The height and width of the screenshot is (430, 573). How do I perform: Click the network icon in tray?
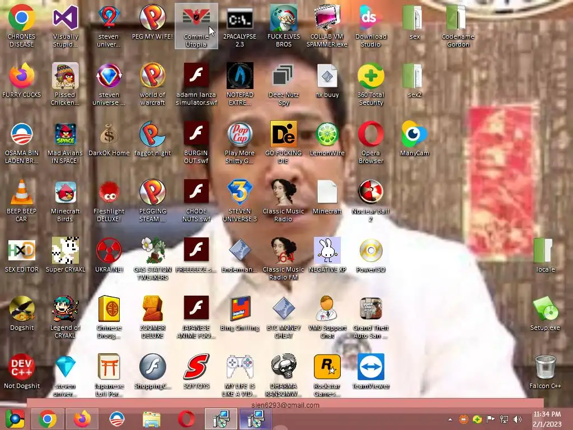tap(504, 419)
